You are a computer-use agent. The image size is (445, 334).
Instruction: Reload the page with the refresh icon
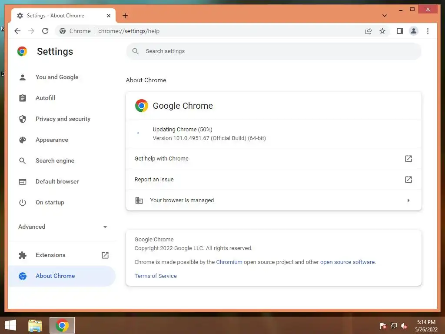click(45, 31)
